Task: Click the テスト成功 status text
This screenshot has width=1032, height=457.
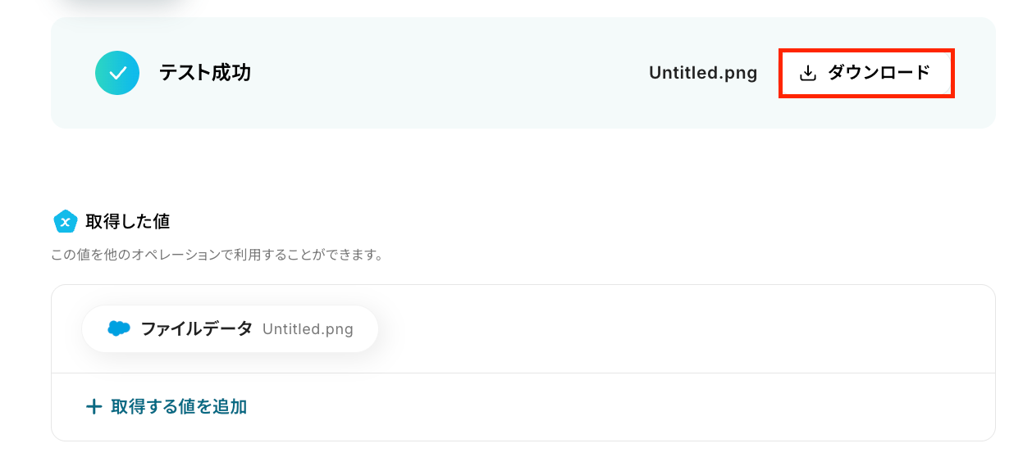Action: (x=205, y=73)
